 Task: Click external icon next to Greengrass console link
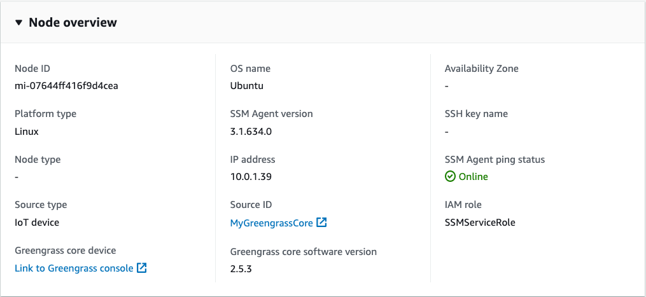click(142, 268)
